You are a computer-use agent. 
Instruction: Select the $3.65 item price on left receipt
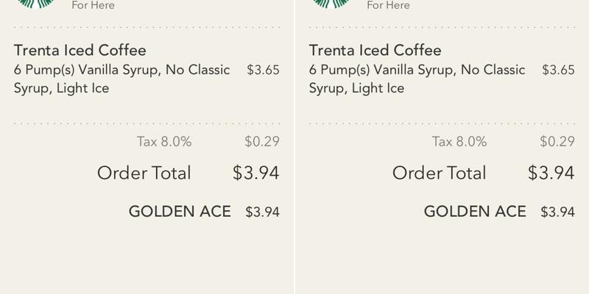pos(263,71)
